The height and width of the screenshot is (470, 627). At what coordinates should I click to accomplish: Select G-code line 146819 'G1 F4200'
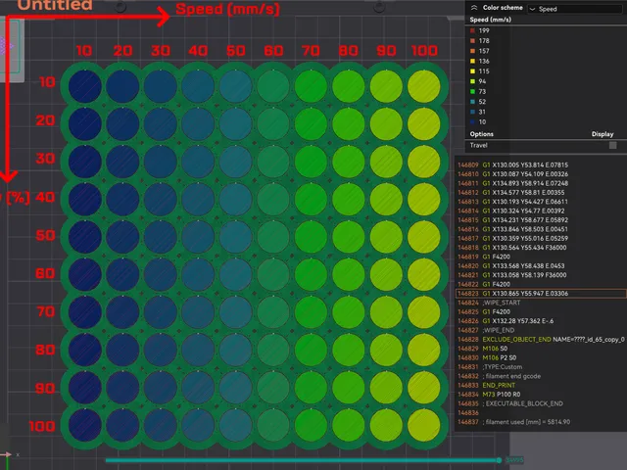(484, 257)
